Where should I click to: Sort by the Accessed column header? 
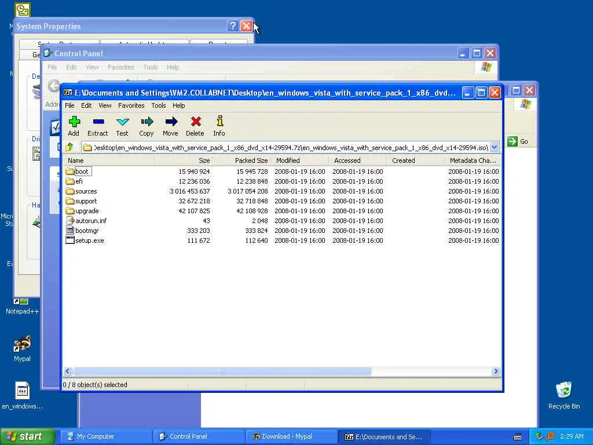(x=358, y=161)
